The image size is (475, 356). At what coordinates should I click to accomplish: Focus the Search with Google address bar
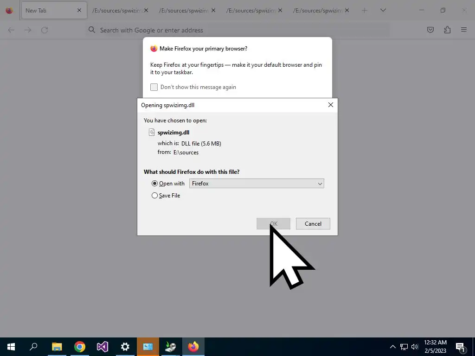click(x=237, y=30)
